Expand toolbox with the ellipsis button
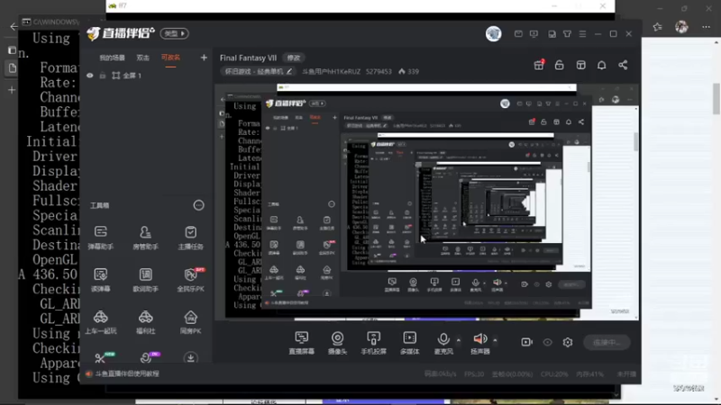The image size is (721, 405). (198, 205)
